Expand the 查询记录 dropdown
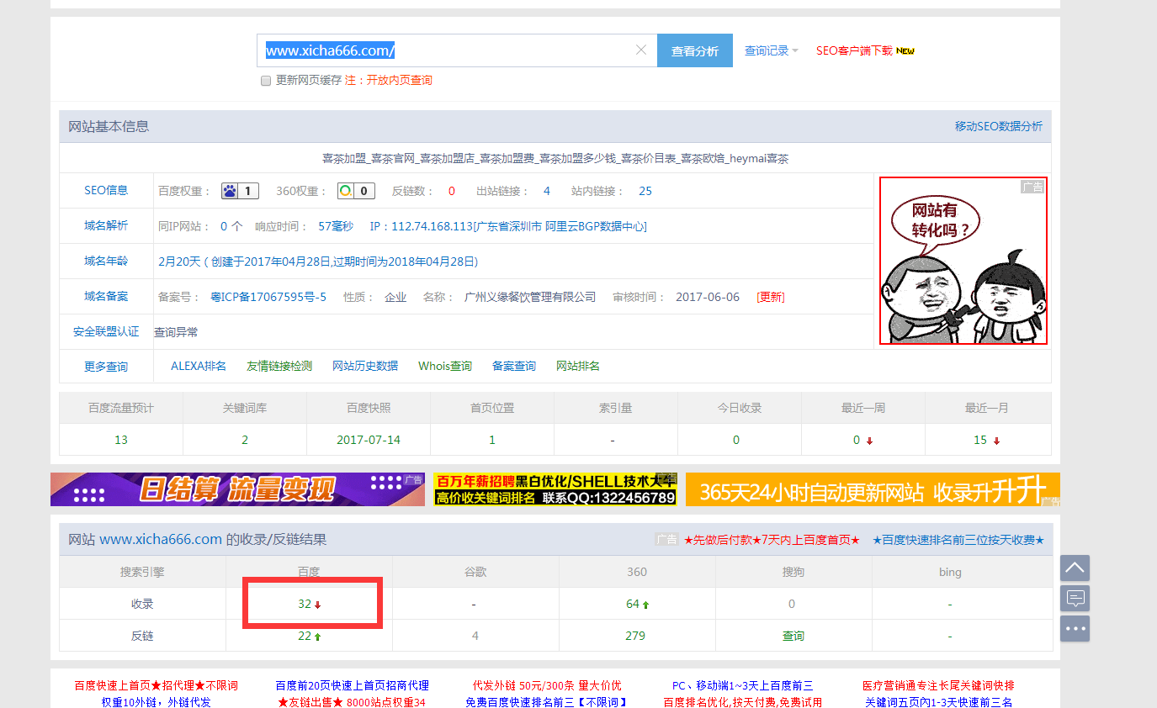Viewport: 1157px width, 708px height. click(771, 50)
